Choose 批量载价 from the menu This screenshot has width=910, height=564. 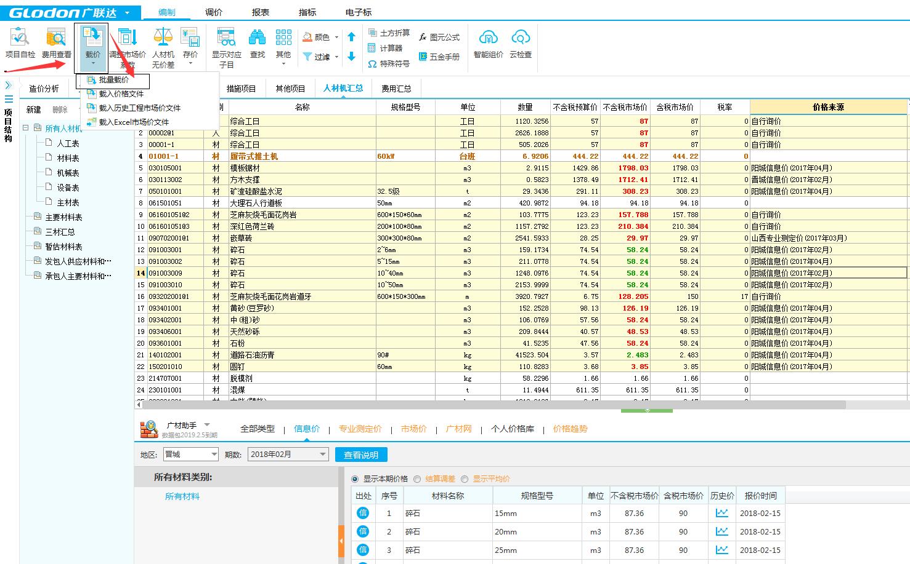113,80
